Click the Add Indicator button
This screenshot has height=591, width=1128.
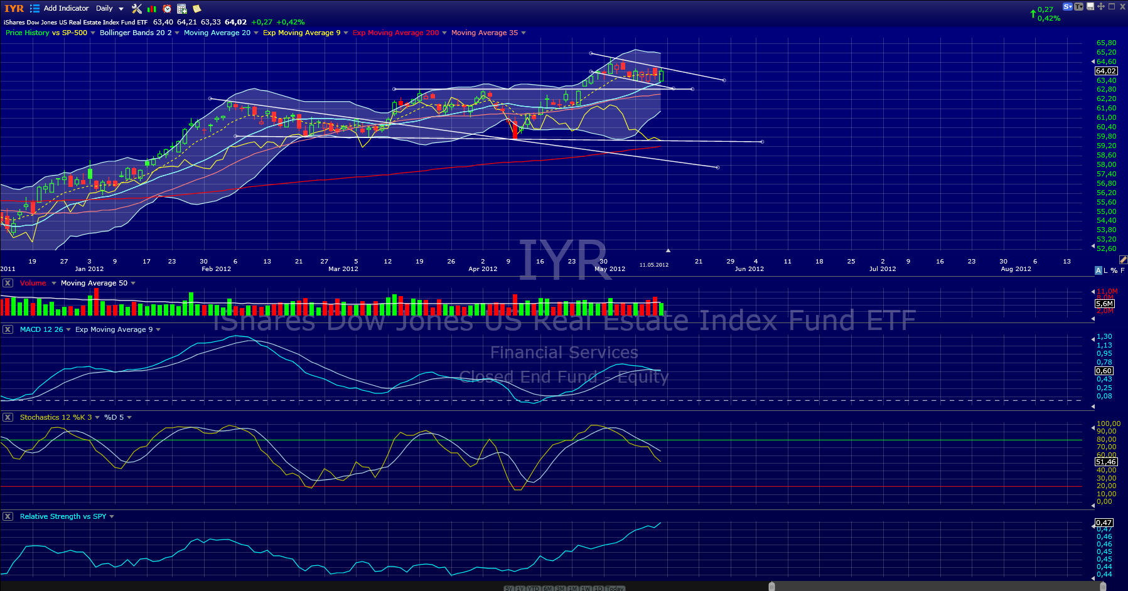click(66, 8)
